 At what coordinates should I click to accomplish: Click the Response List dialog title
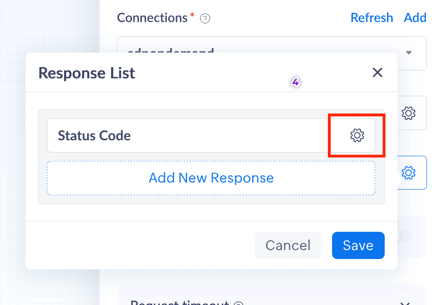click(x=87, y=73)
